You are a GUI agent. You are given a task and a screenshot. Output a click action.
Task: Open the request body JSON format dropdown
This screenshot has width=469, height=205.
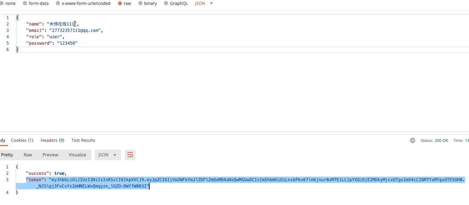204,3
